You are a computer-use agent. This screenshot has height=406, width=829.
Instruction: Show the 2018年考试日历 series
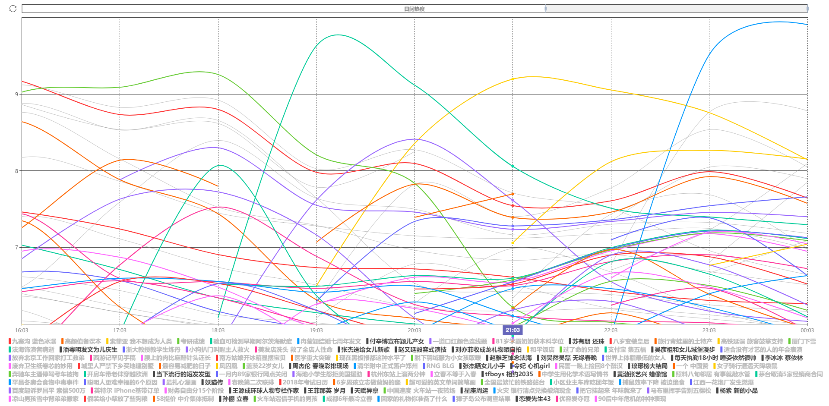pyautogui.click(x=303, y=382)
